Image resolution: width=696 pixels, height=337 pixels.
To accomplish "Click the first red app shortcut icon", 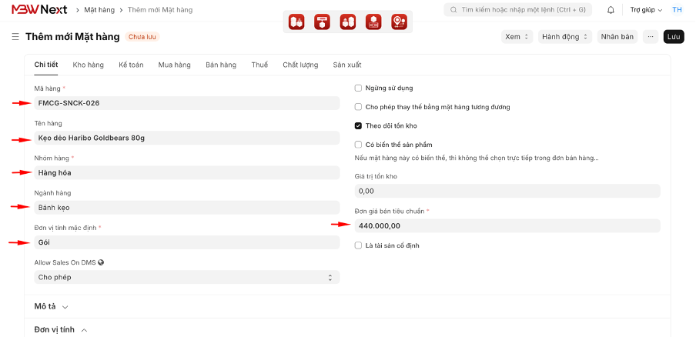I will (296, 22).
